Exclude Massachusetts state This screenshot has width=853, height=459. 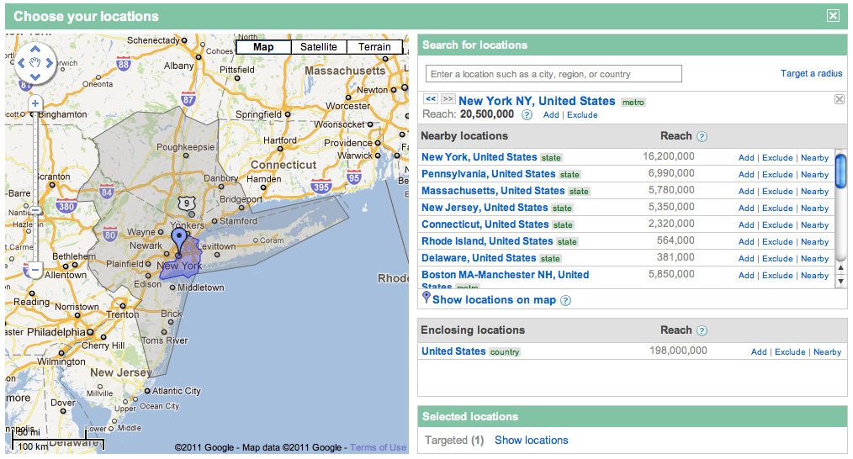(777, 192)
